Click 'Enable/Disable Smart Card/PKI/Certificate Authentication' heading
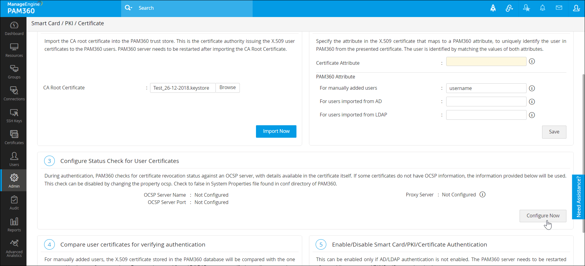 click(x=409, y=245)
